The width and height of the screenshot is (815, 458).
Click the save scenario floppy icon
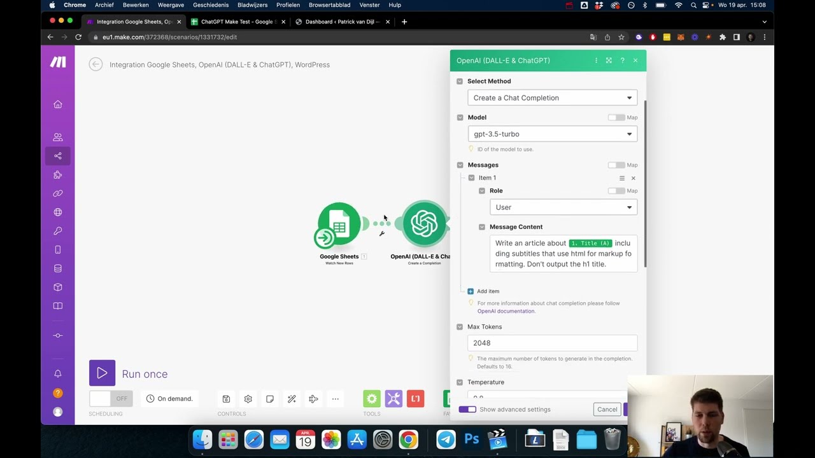pos(226,399)
